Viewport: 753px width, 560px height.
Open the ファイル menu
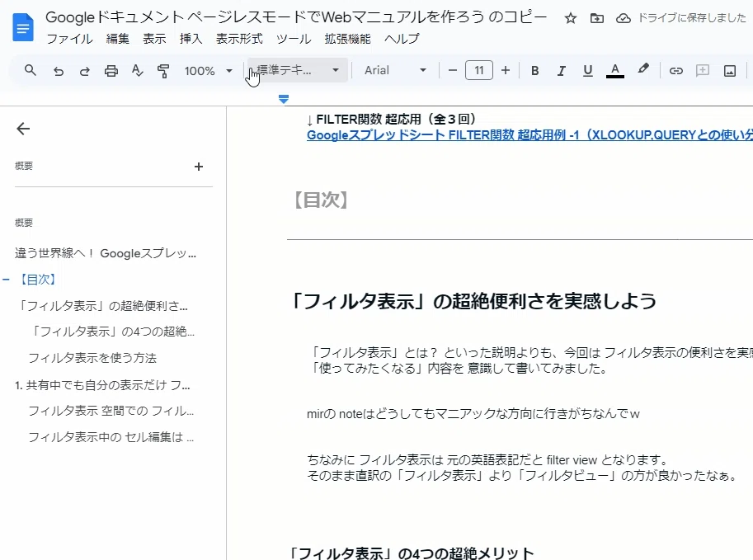69,39
